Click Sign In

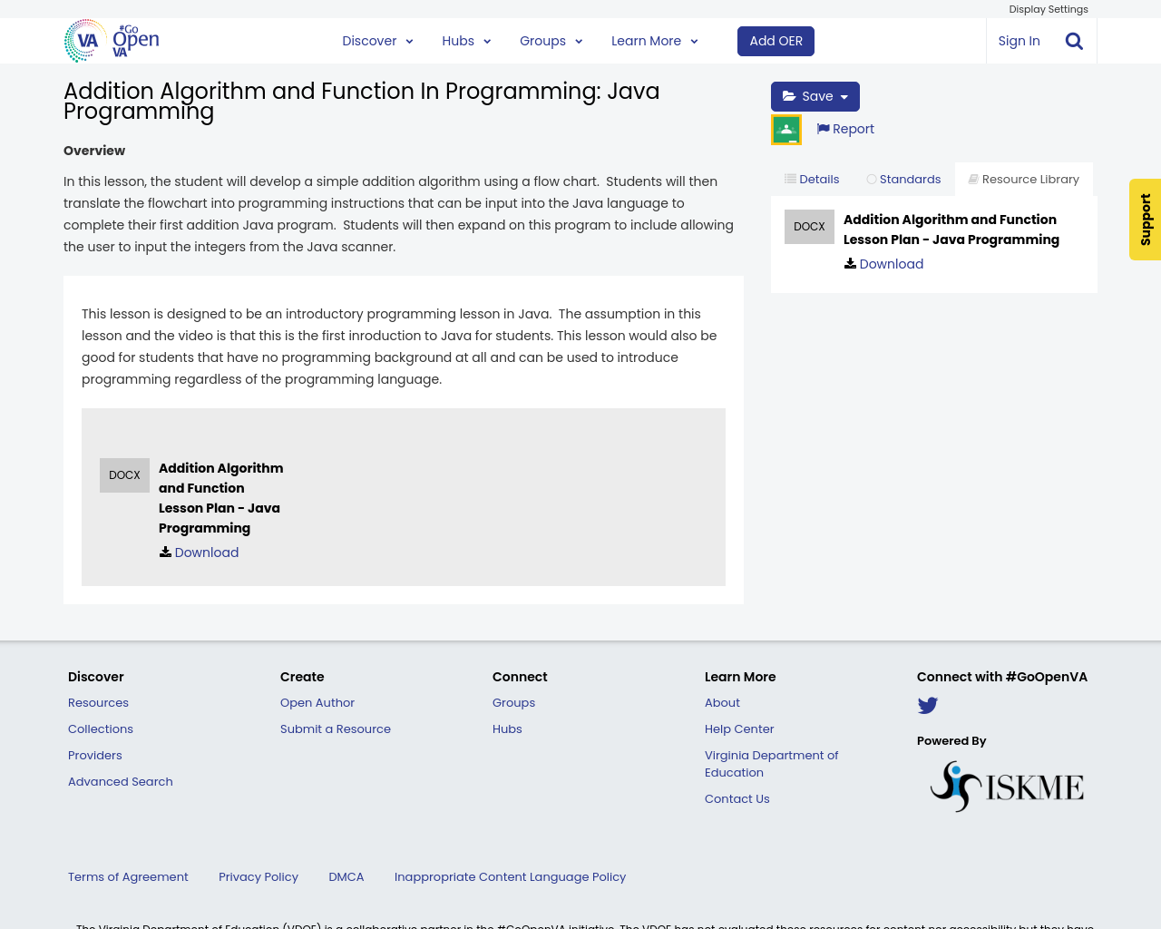(x=1019, y=41)
